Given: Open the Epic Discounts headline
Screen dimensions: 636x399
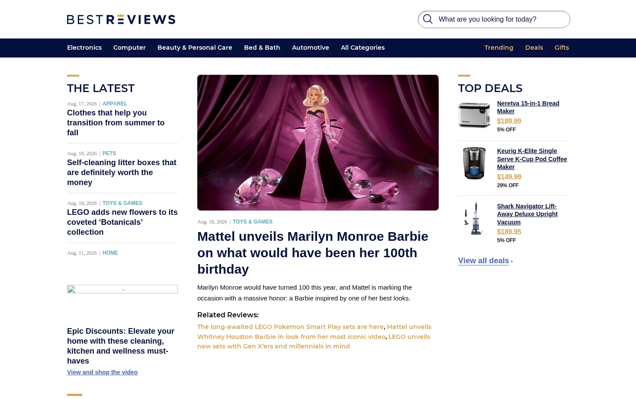Looking at the screenshot, I should point(121,346).
